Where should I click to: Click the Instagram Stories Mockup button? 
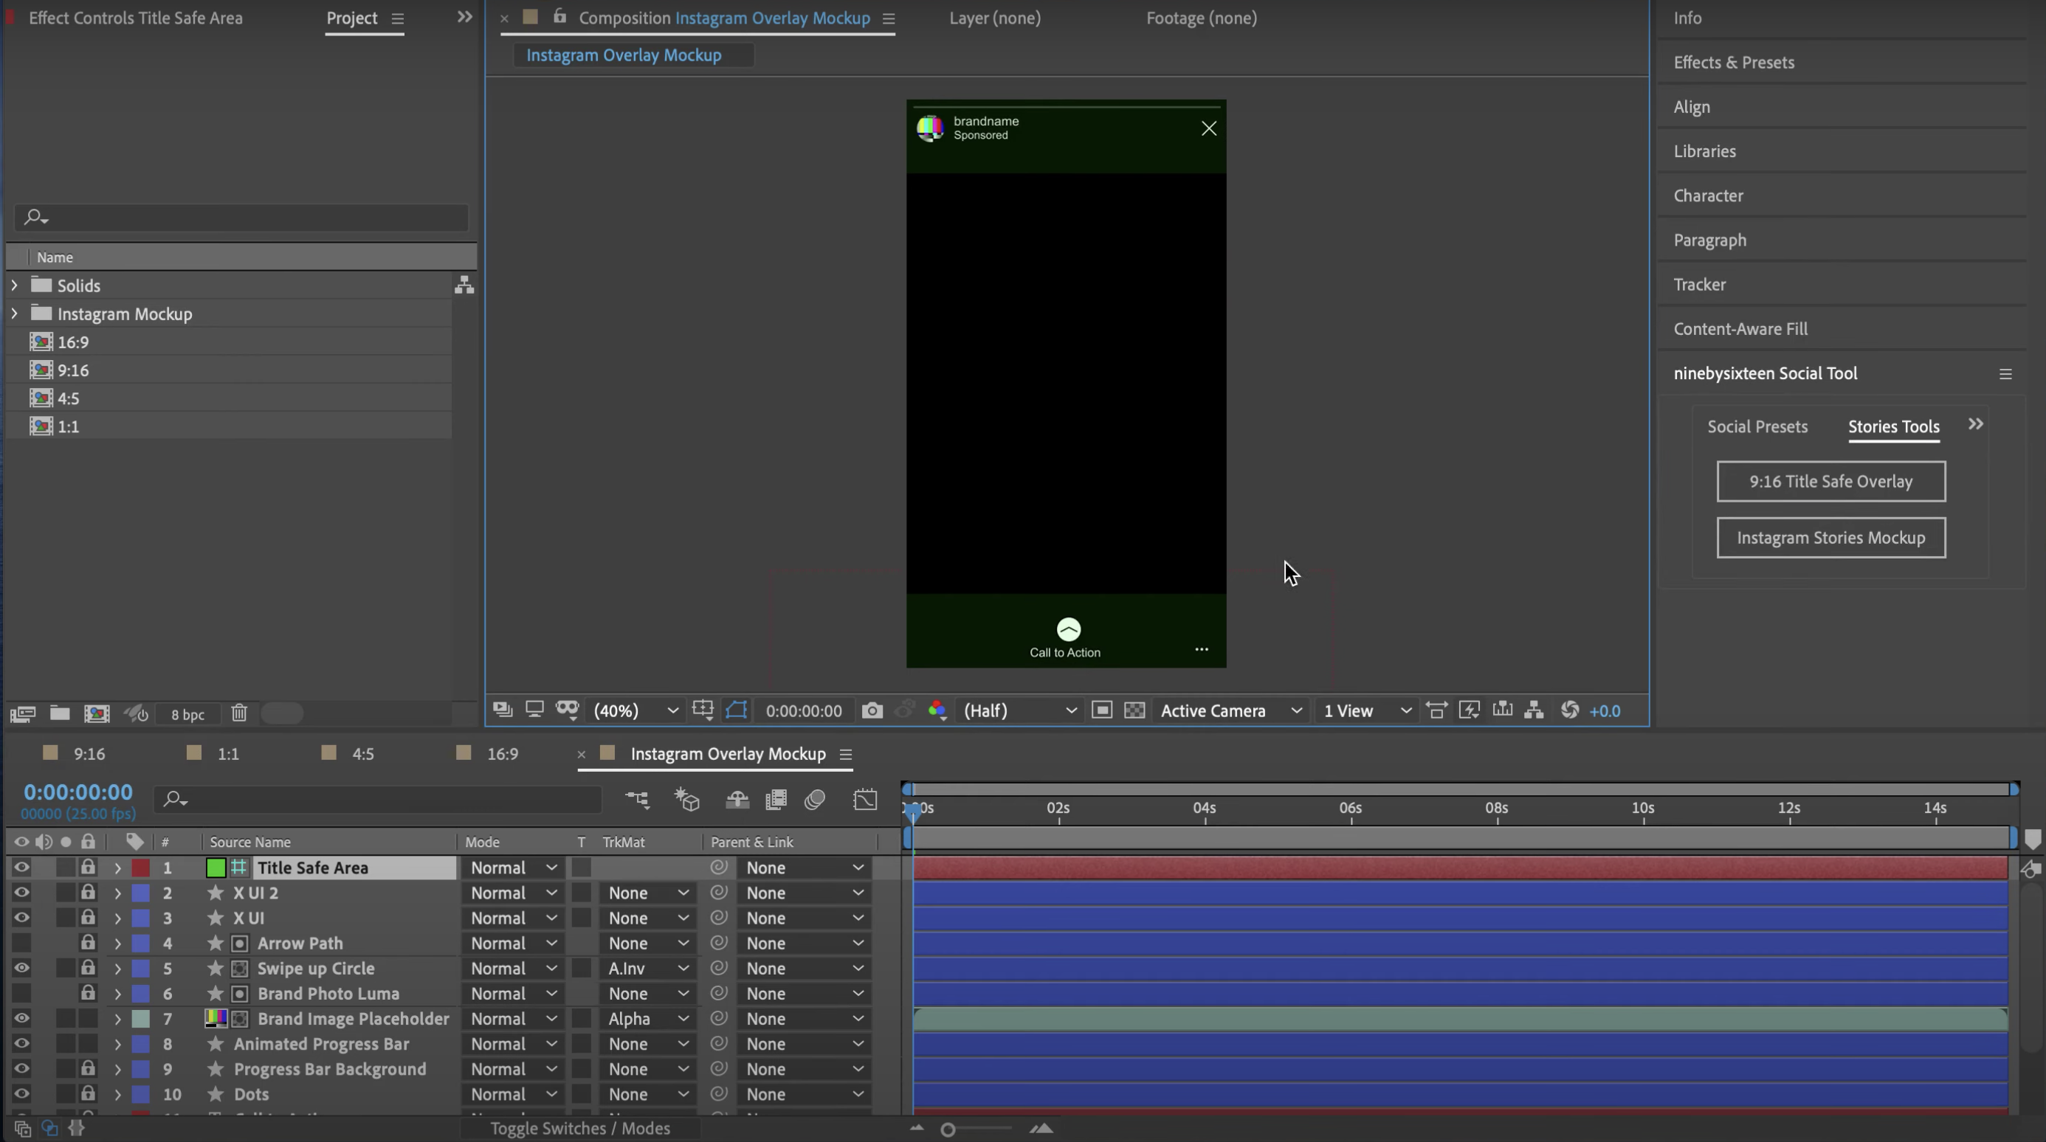tap(1830, 538)
